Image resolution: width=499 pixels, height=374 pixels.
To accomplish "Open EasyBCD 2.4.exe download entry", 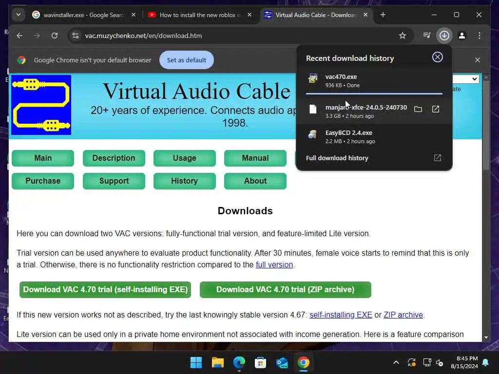I will (x=374, y=137).
